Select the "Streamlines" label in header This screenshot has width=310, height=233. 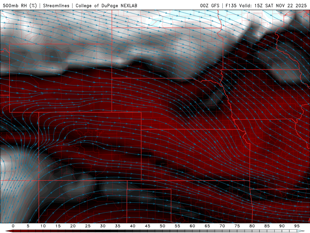coord(56,5)
